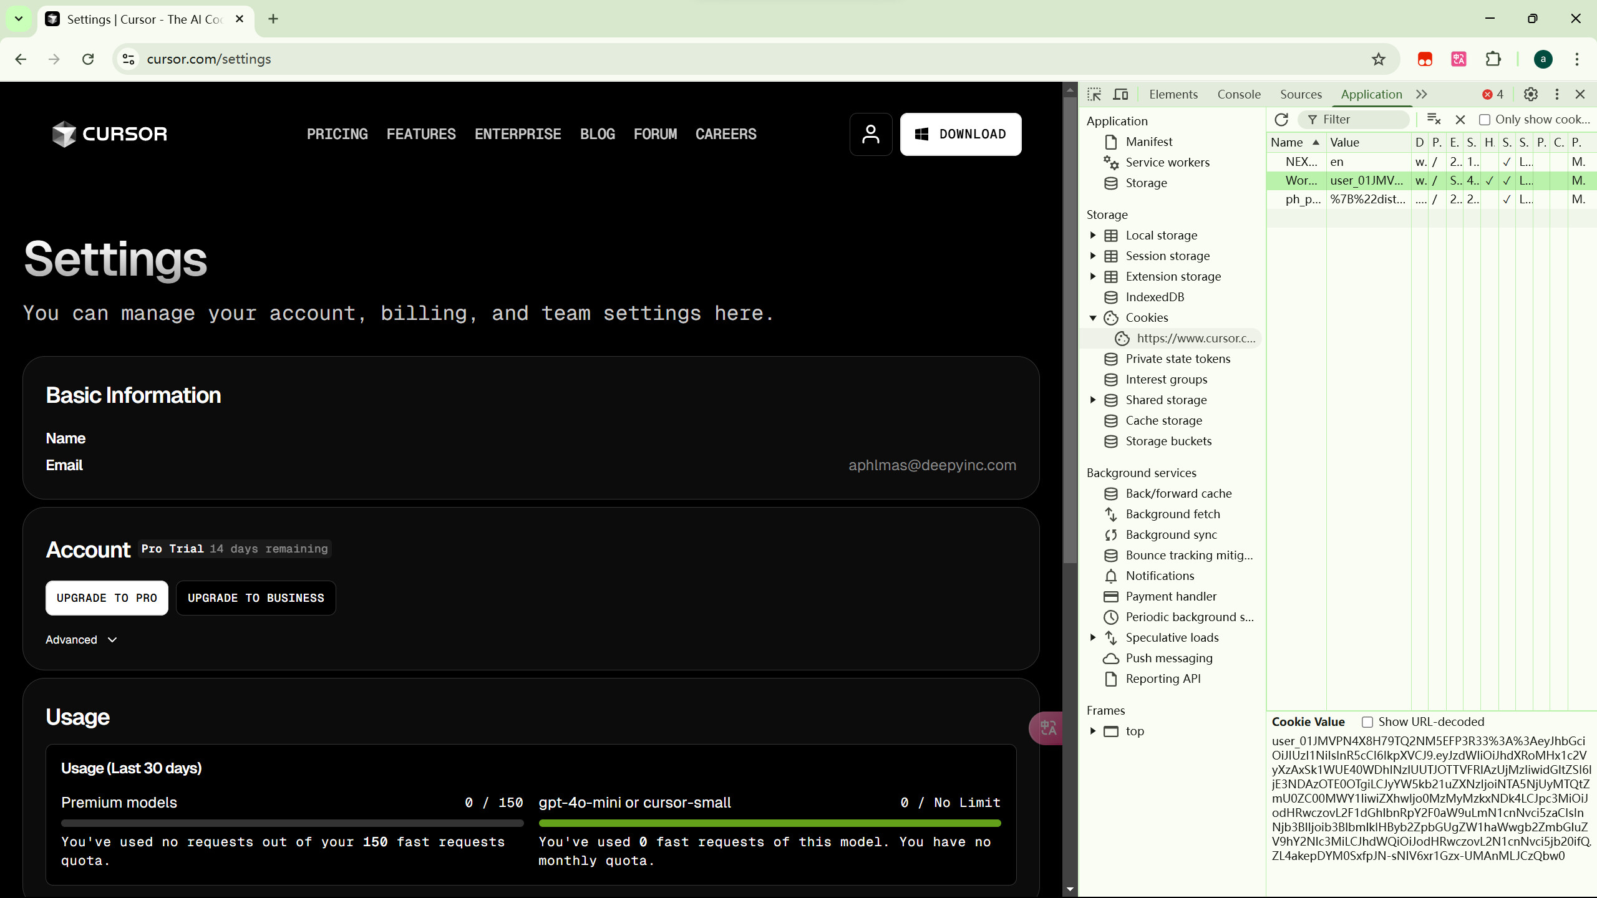Click the UPGRADE TO PRO button
1597x898 pixels.
[x=107, y=598]
